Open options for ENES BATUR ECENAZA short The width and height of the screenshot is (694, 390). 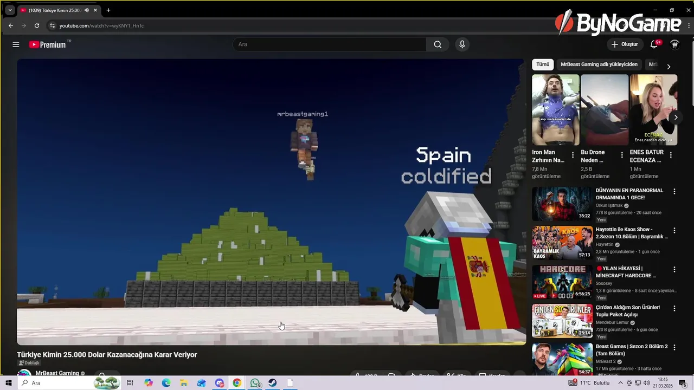click(671, 155)
